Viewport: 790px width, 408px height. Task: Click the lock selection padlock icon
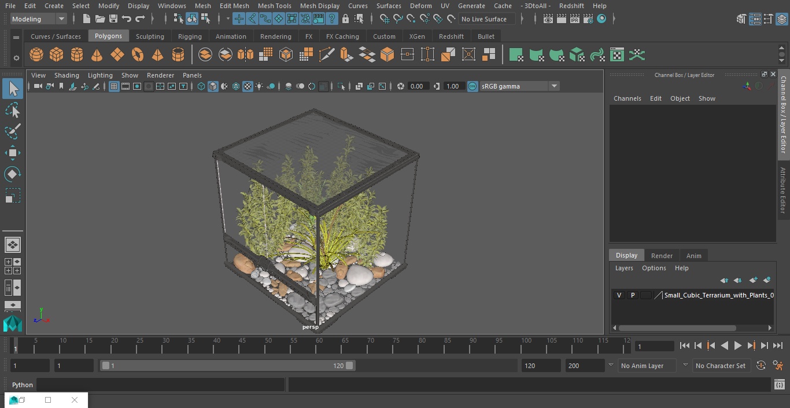(345, 19)
